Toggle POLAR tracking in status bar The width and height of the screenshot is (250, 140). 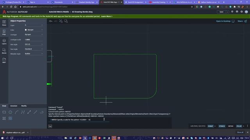[239, 126]
